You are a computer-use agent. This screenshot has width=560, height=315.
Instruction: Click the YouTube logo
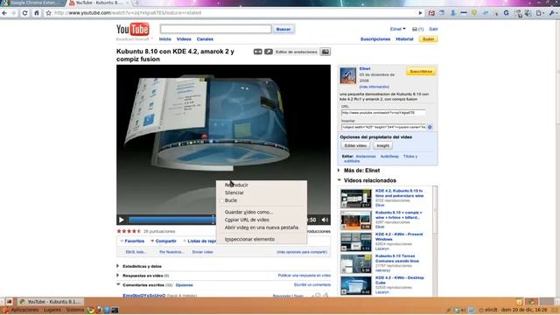(133, 29)
